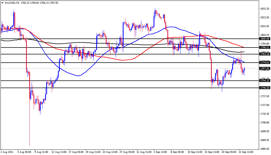The width and height of the screenshot is (271, 155).
Task: Click the 1794.80 price scale value
Action: click(265, 44)
